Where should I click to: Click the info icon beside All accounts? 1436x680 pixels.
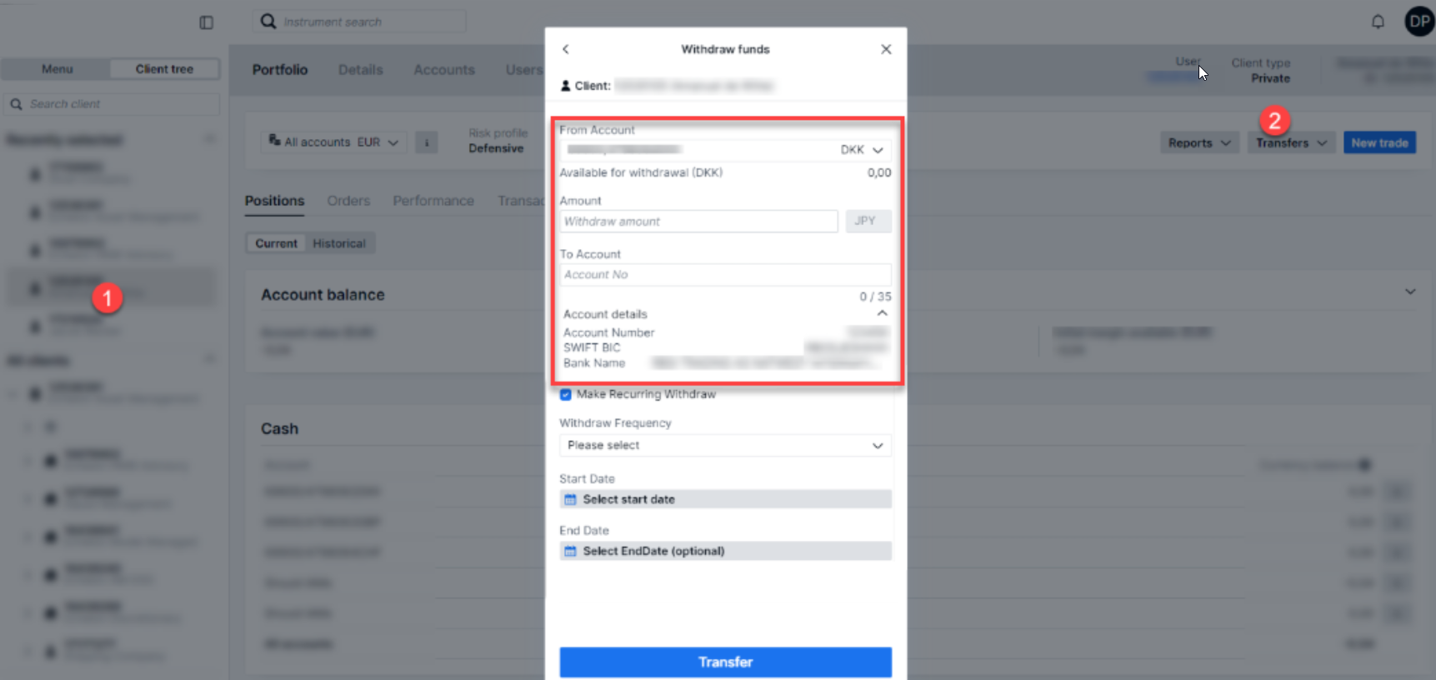pyautogui.click(x=427, y=142)
